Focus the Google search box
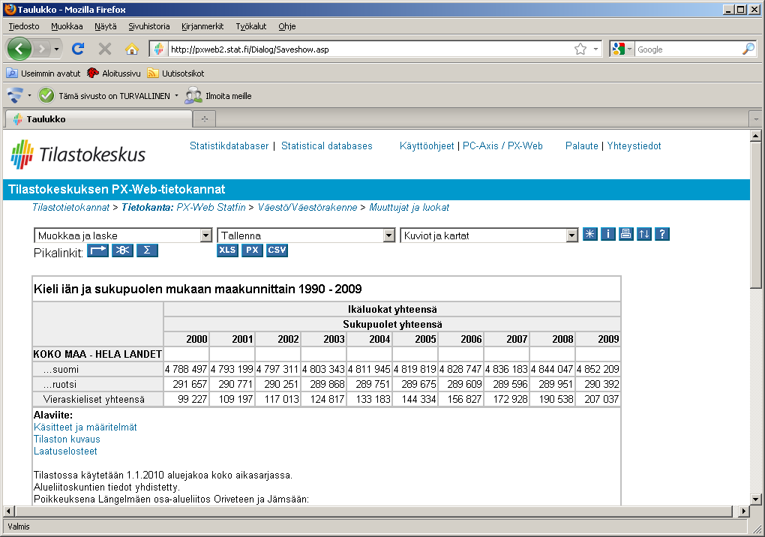This screenshot has height=537, width=765. click(688, 49)
